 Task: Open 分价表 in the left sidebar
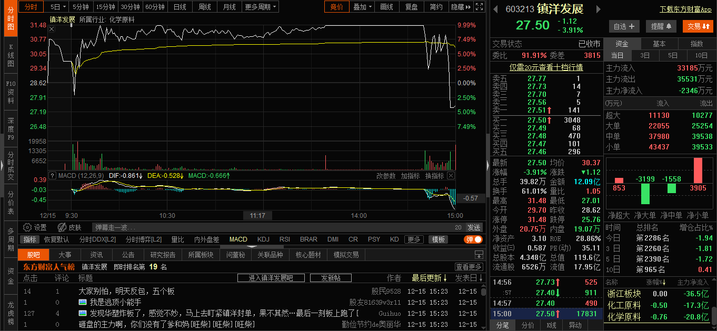tap(11, 203)
